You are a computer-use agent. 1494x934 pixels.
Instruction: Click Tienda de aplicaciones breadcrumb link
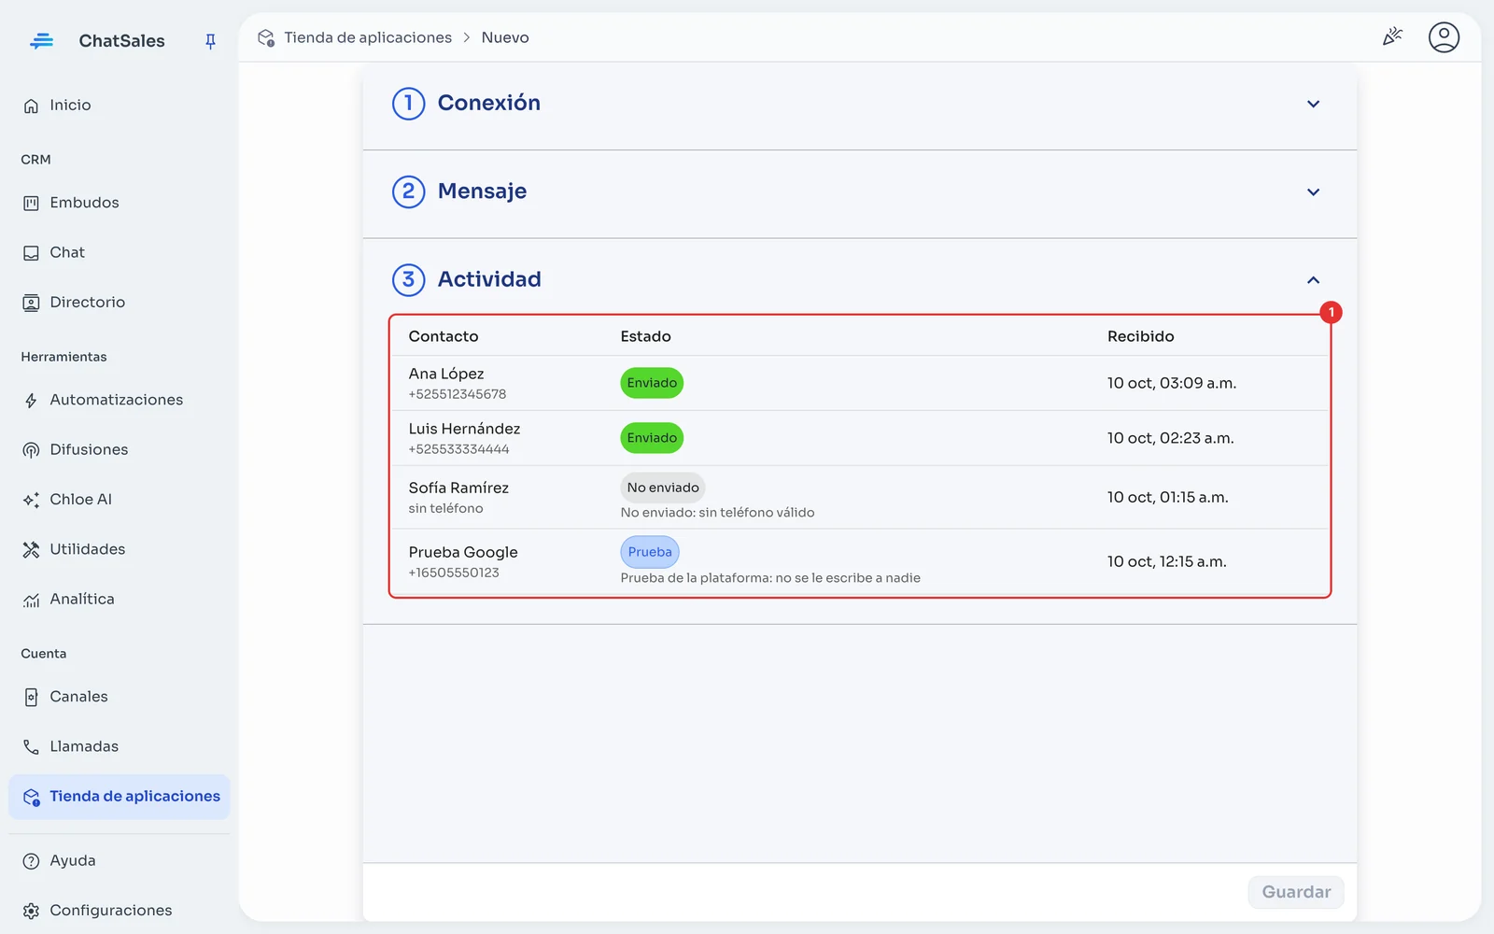pyautogui.click(x=368, y=37)
